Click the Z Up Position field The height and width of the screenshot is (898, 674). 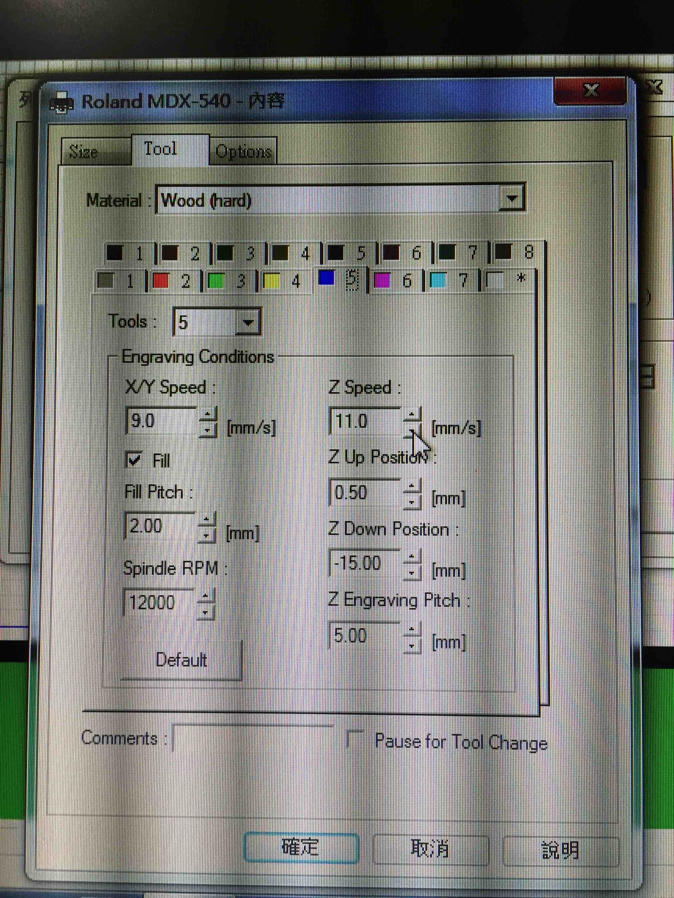pyautogui.click(x=365, y=492)
